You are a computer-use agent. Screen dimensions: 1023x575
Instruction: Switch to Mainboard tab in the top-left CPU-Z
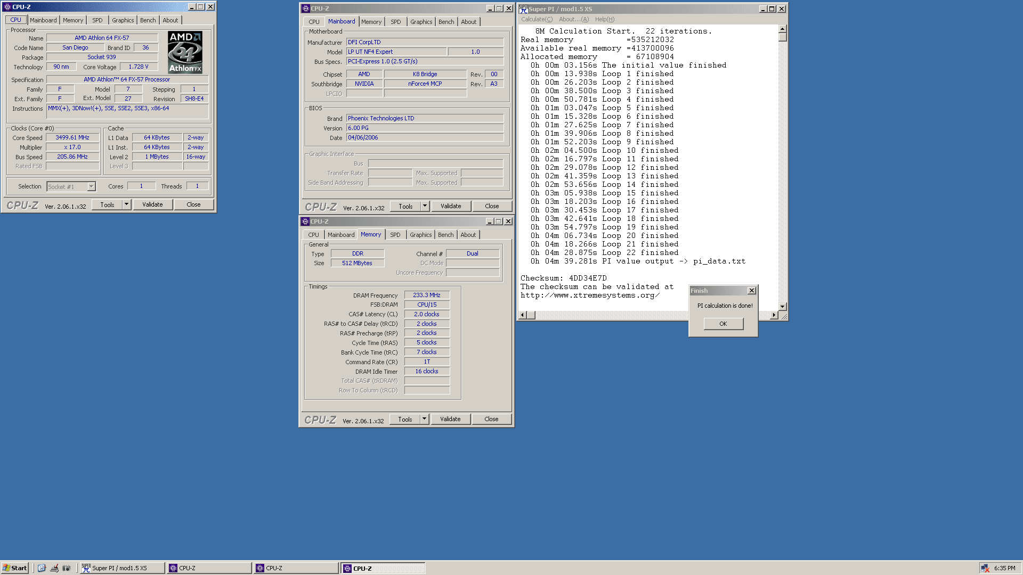pyautogui.click(x=43, y=20)
